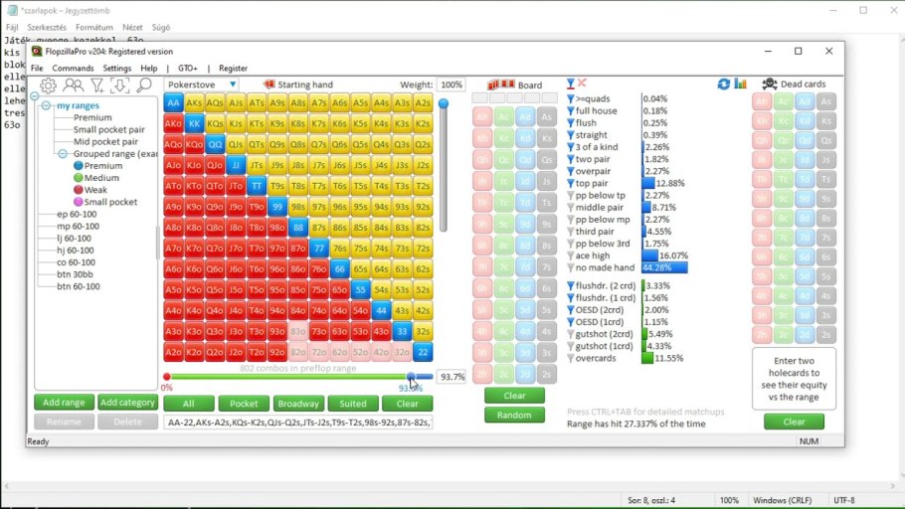This screenshot has width=905, height=509.
Task: Click the filter-plus funnel icon in range toolbar
Action: point(96,85)
